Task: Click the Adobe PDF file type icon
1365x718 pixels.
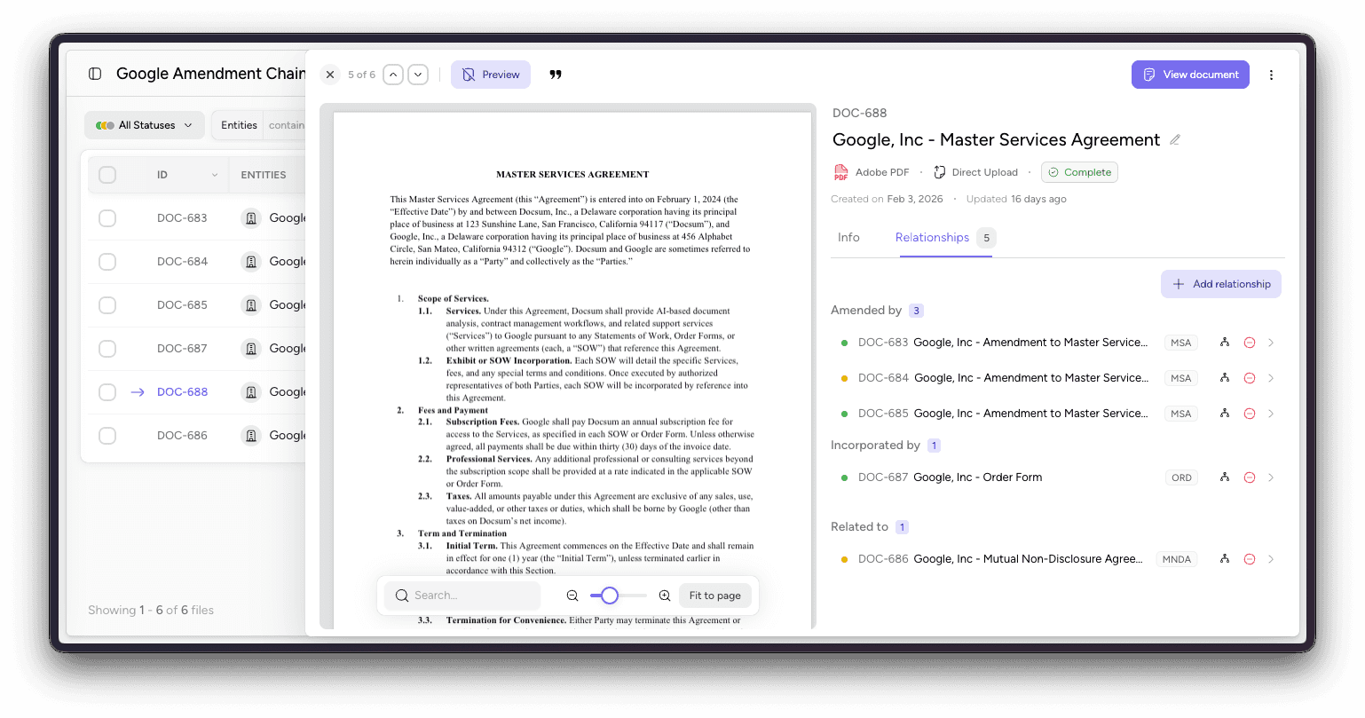Action: pyautogui.click(x=840, y=172)
